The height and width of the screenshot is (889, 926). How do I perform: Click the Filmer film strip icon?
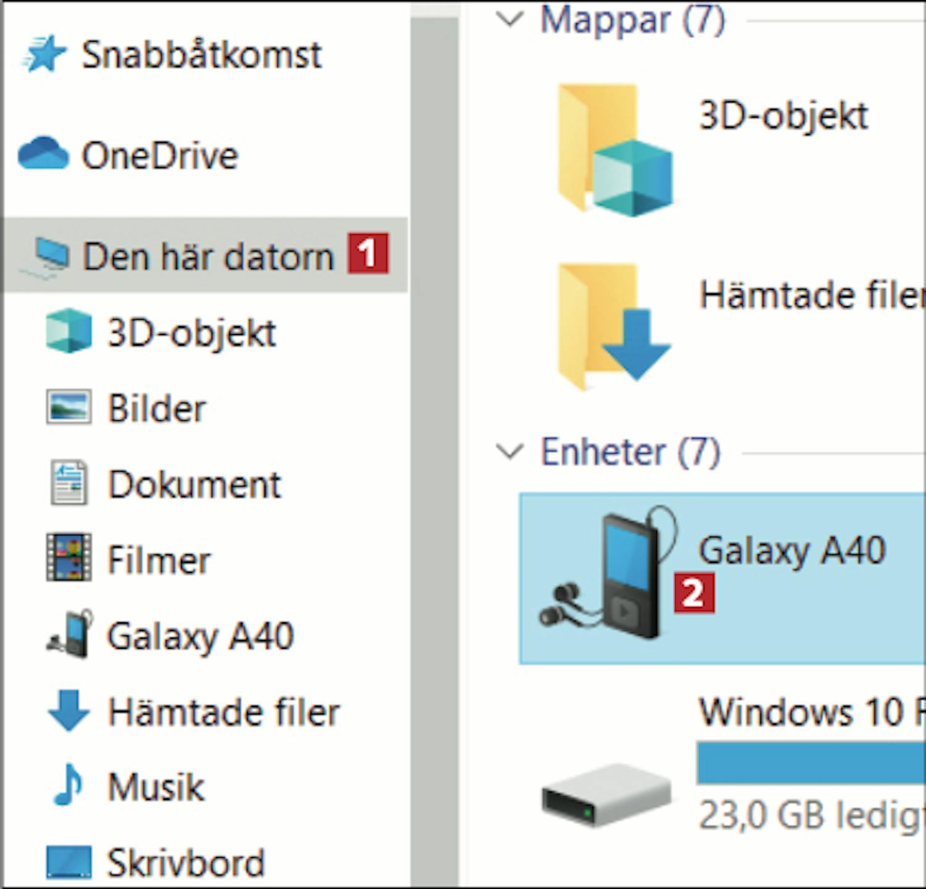(69, 559)
